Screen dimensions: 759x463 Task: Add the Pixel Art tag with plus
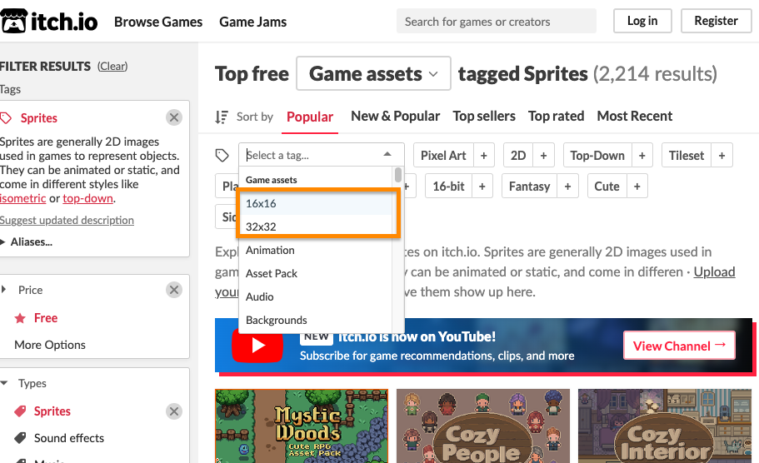pyautogui.click(x=484, y=156)
